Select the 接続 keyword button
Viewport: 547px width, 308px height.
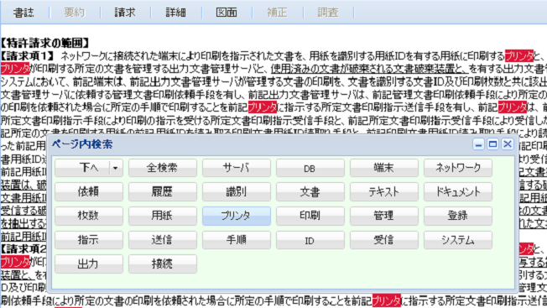(163, 264)
